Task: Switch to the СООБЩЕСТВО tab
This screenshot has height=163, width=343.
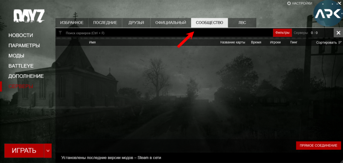Action: (x=209, y=23)
